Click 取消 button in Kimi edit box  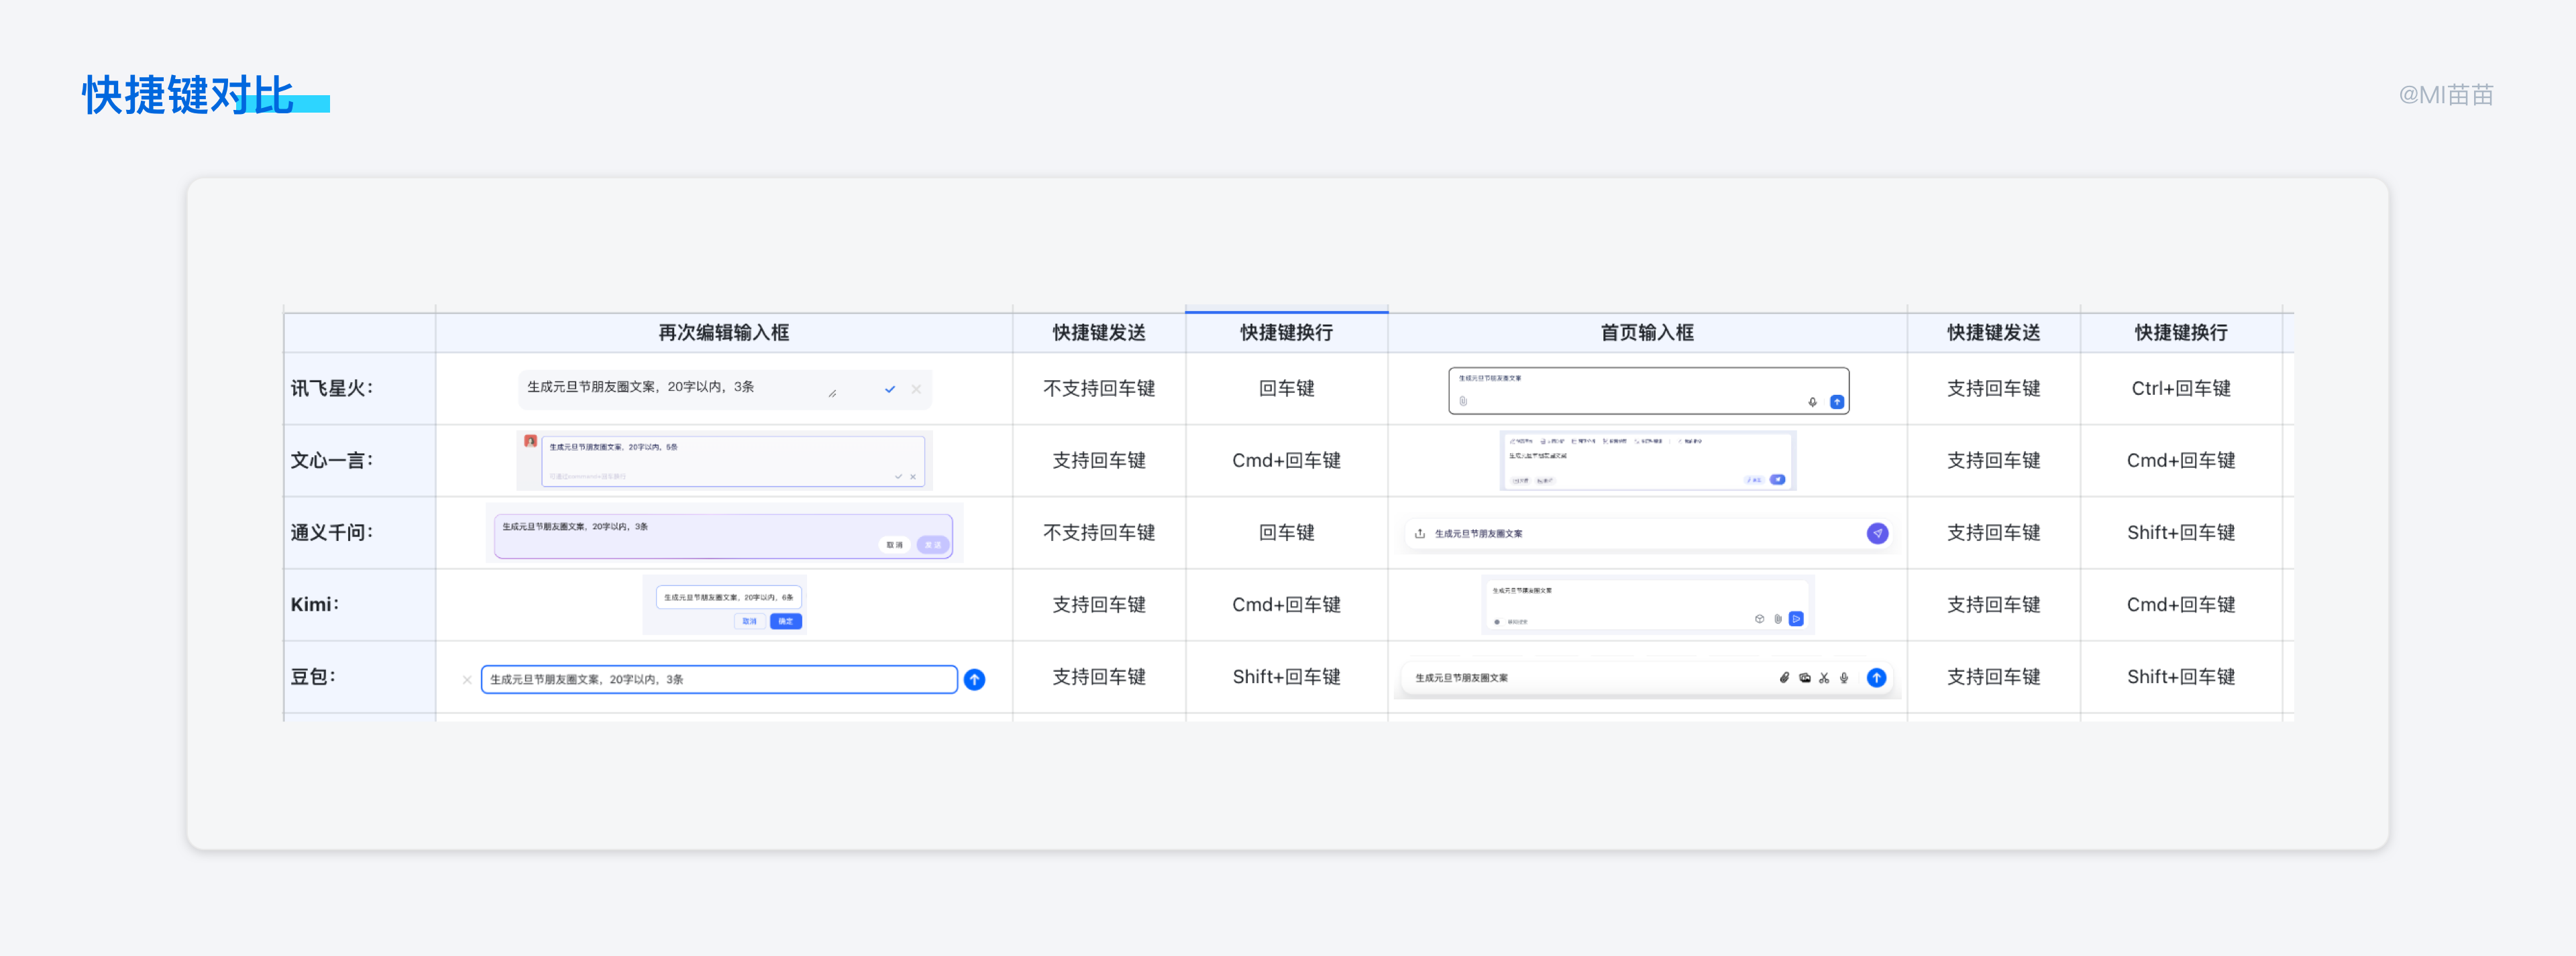(x=750, y=621)
